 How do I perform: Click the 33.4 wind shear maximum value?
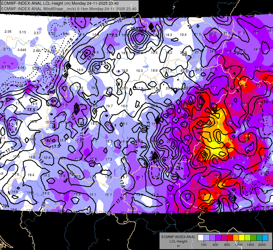[x=139, y=35]
